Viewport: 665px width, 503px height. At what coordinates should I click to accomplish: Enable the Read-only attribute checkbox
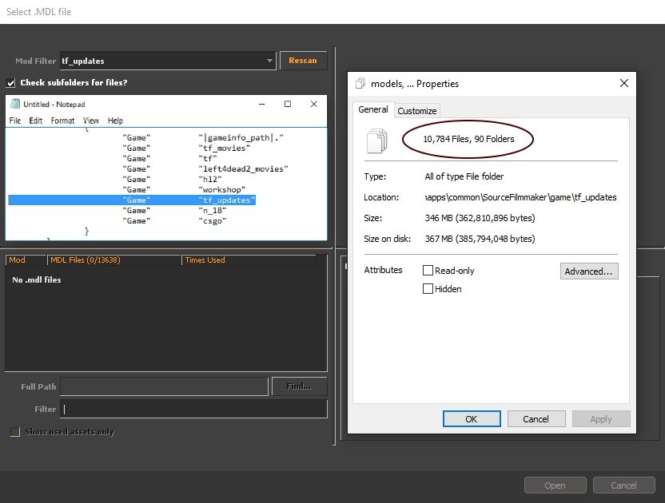(428, 271)
